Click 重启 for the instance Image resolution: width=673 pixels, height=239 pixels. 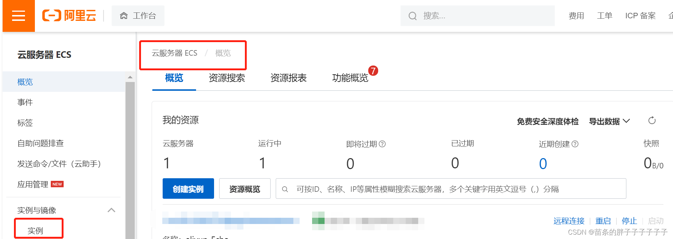point(603,221)
